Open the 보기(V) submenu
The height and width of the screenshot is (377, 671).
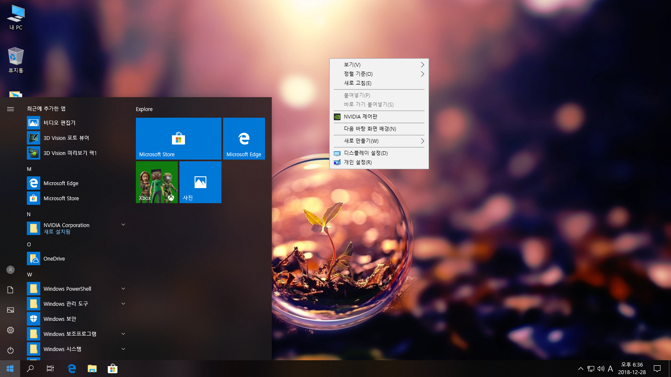[x=379, y=65]
